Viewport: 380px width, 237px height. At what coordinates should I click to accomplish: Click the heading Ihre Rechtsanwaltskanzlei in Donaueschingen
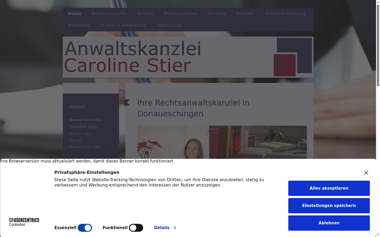(x=193, y=108)
